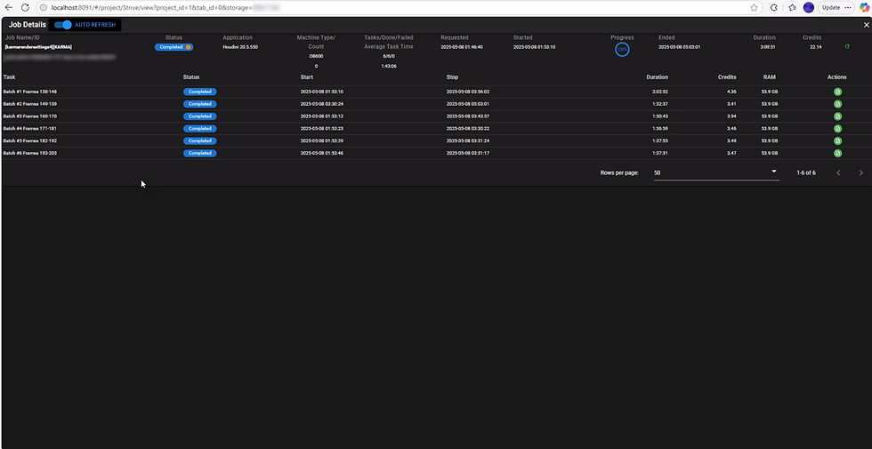This screenshot has height=449, width=872.
Task: Select Batch #2 Frames 149-159 row name
Action: tap(30, 104)
